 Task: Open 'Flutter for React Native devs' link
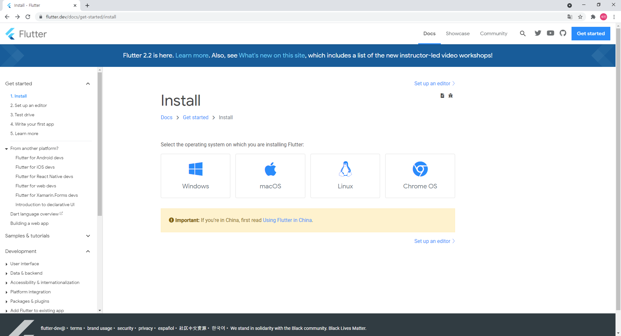pyautogui.click(x=44, y=176)
